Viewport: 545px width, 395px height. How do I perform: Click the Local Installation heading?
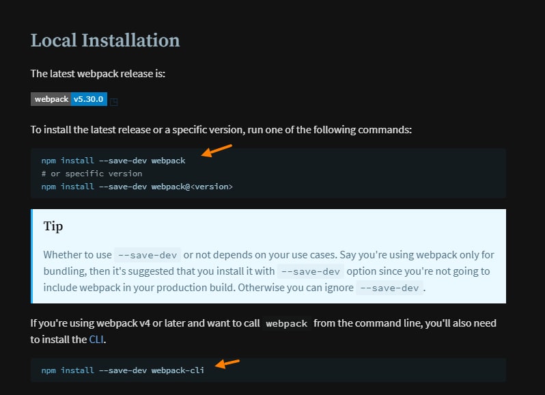pyautogui.click(x=105, y=40)
